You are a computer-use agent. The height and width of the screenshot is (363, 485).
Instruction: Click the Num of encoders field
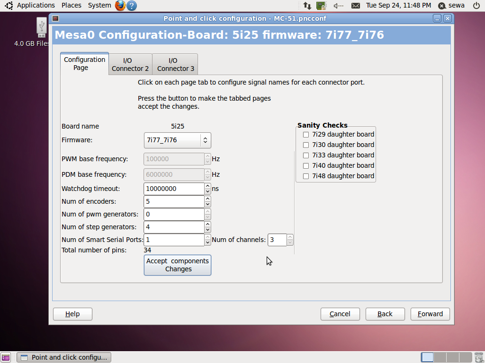(174, 201)
